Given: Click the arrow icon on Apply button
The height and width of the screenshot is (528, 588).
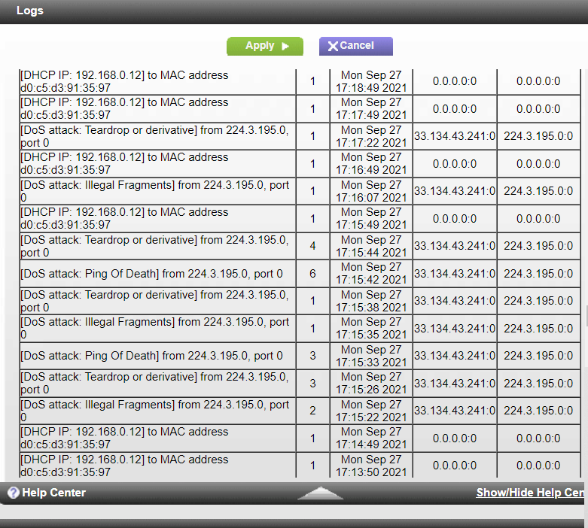Looking at the screenshot, I should tap(285, 46).
